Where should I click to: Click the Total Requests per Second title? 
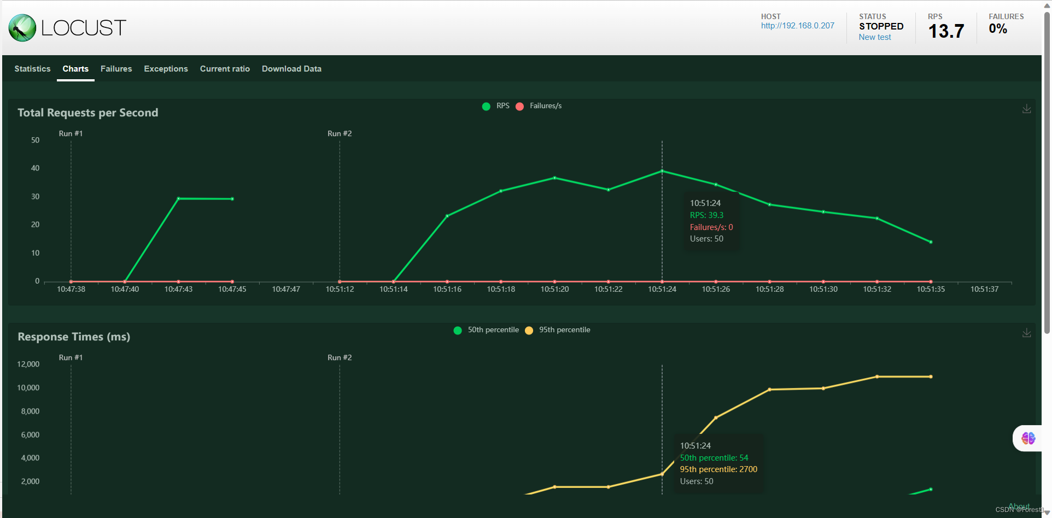[88, 113]
